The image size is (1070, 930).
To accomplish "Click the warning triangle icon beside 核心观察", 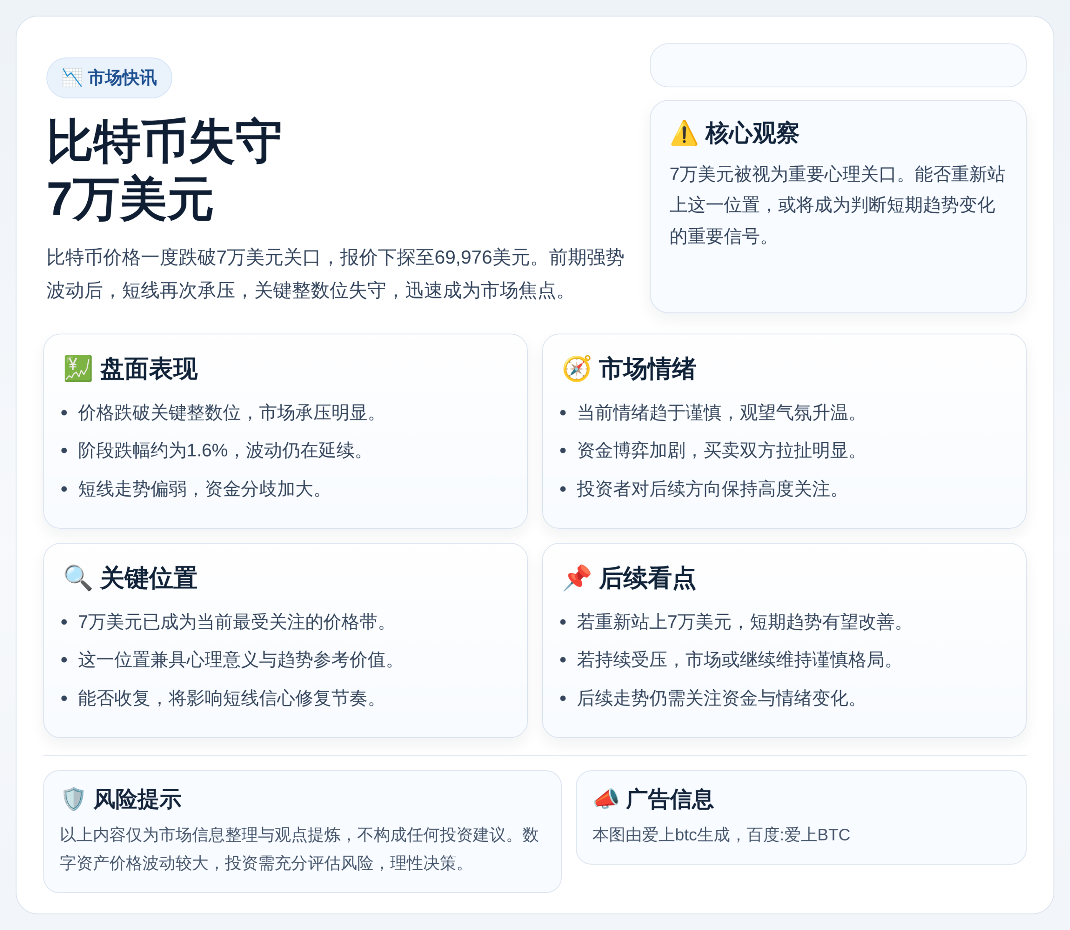I will click(x=684, y=133).
